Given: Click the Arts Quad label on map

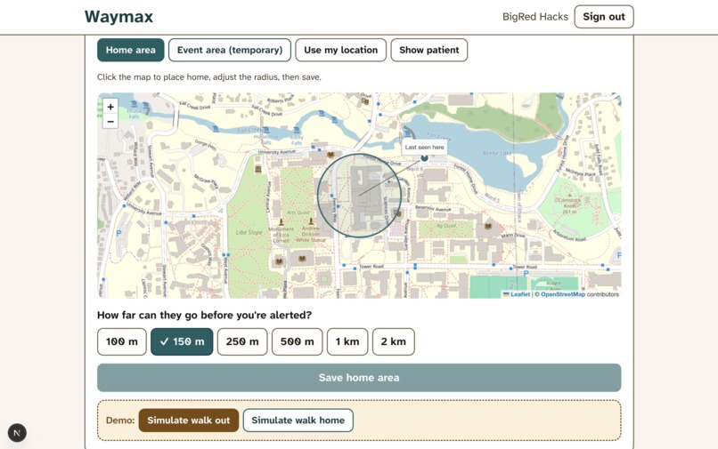Looking at the screenshot, I should point(298,212).
